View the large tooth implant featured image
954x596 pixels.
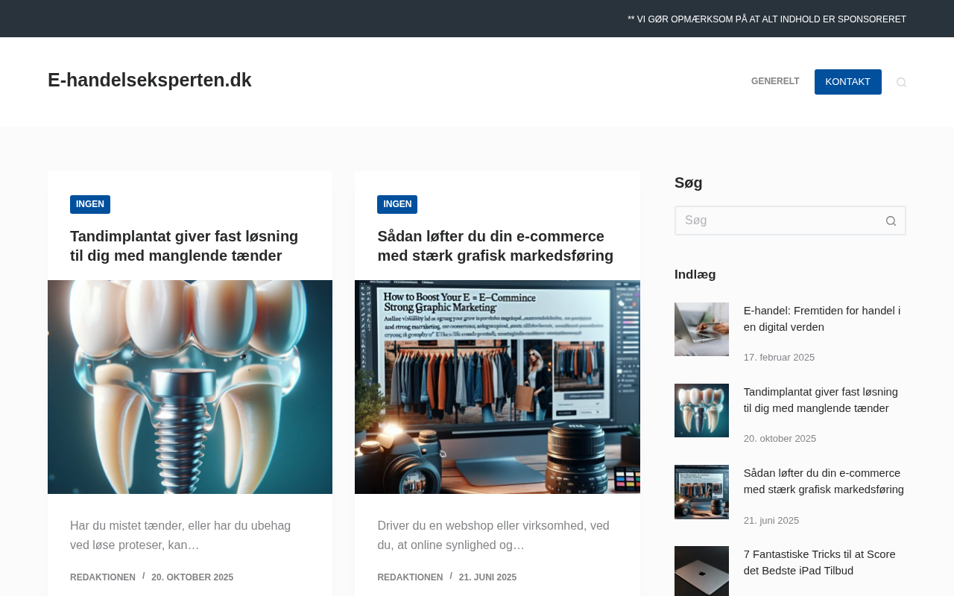coord(190,387)
